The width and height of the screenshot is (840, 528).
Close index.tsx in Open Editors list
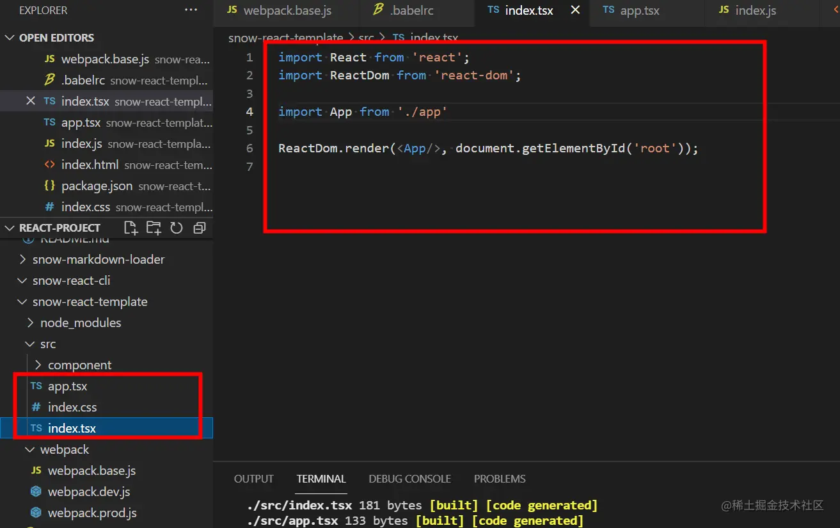30,101
